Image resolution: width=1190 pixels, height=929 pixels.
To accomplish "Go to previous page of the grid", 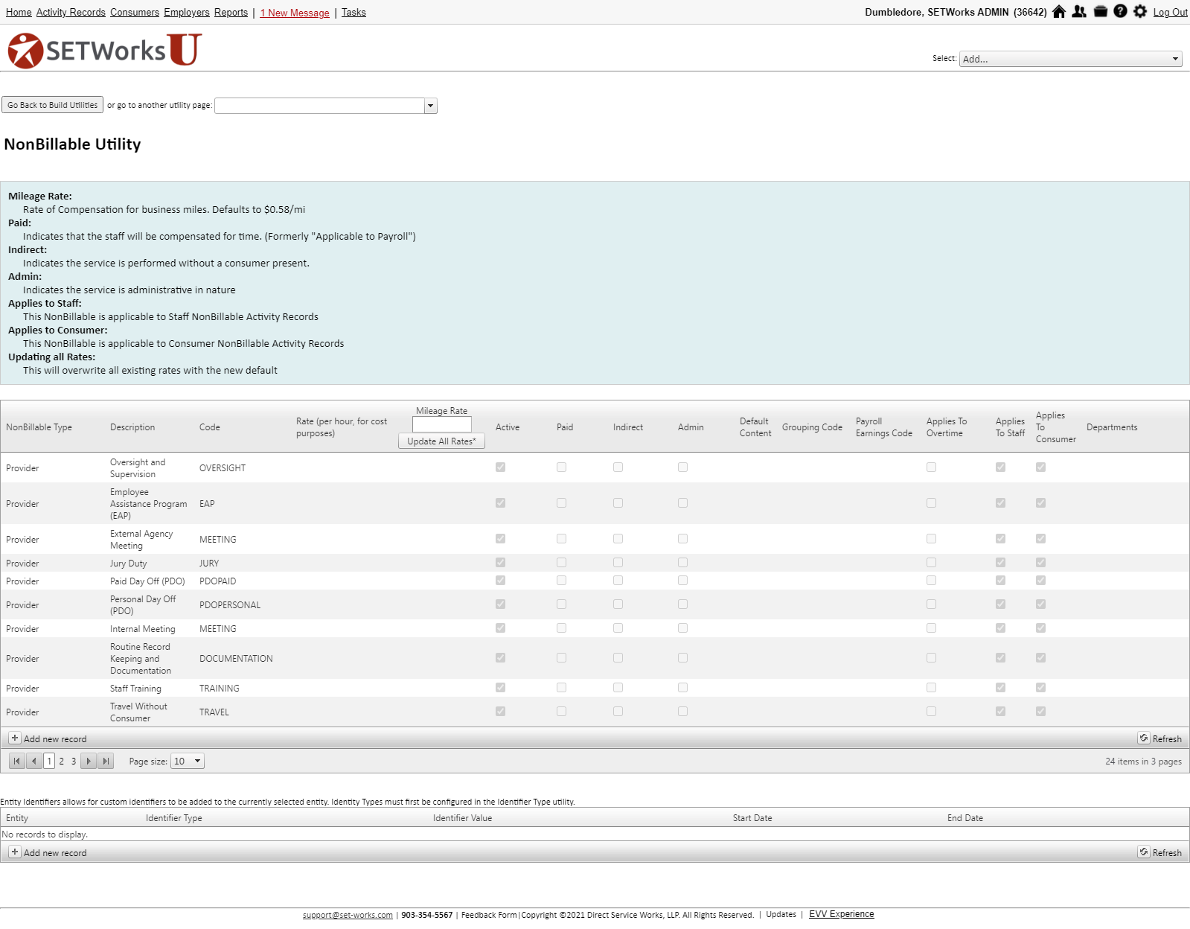I will [x=33, y=761].
